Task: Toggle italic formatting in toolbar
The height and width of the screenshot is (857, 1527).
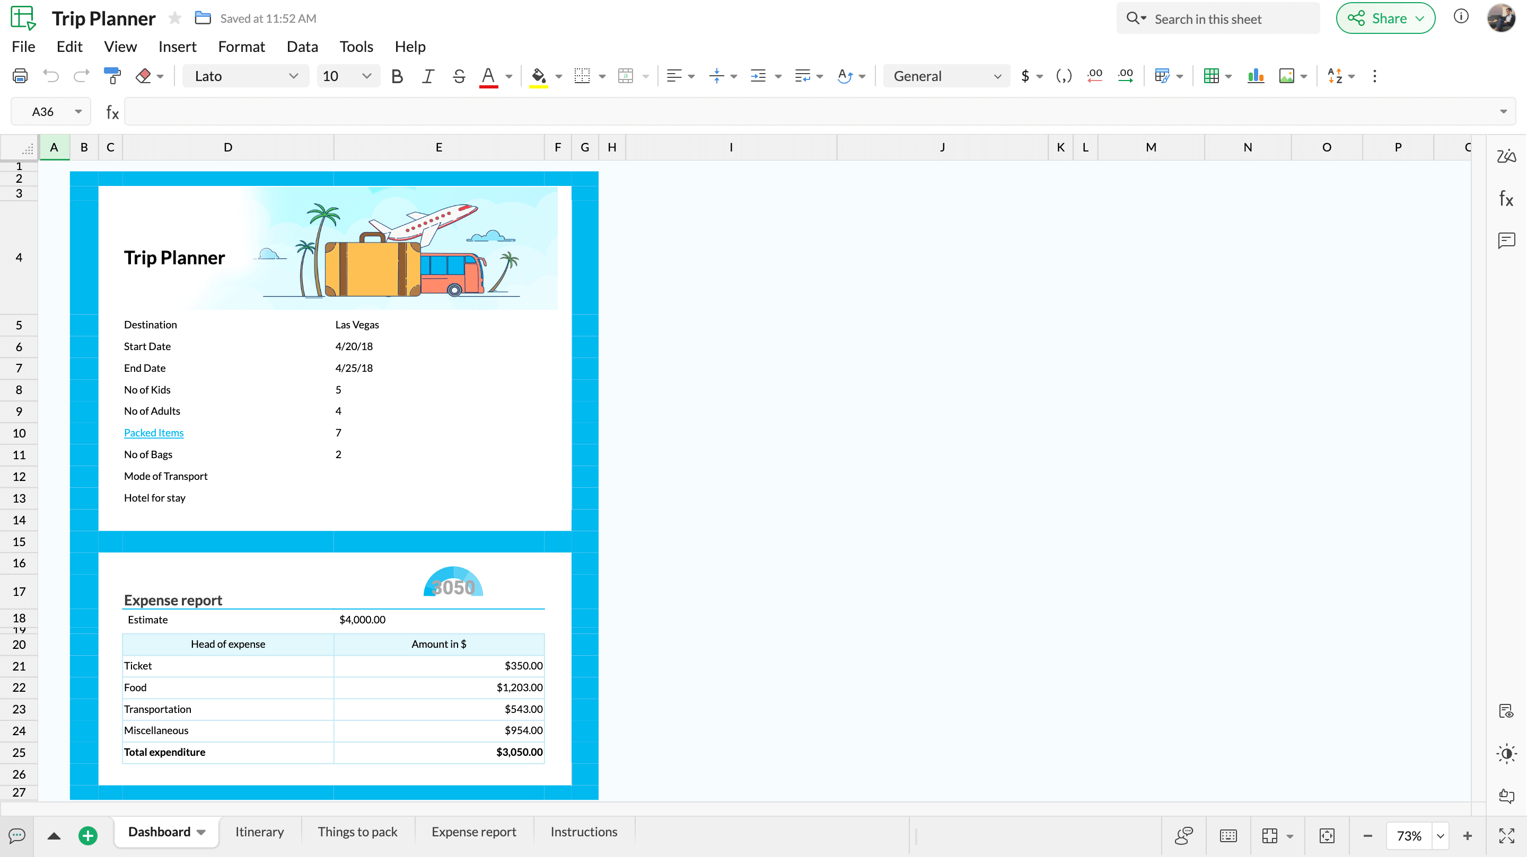Action: 428,76
